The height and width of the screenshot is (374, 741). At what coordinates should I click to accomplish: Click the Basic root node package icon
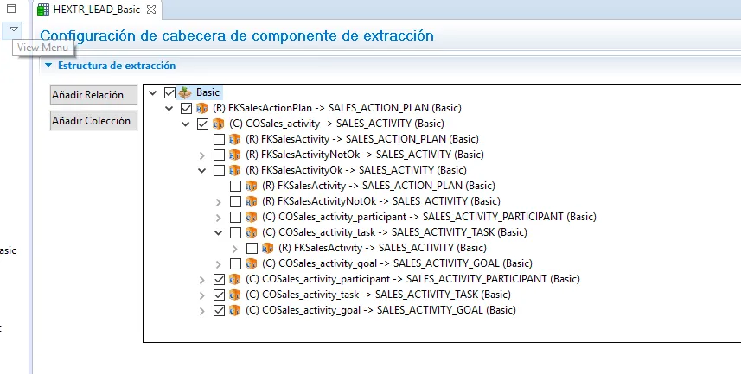(185, 92)
